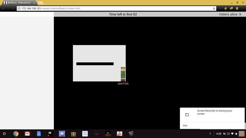
Task: Click the site info icon beside URL
Action: point(19,8)
